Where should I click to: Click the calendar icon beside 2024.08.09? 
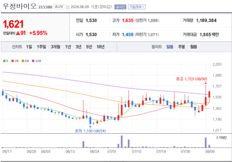[67, 7]
